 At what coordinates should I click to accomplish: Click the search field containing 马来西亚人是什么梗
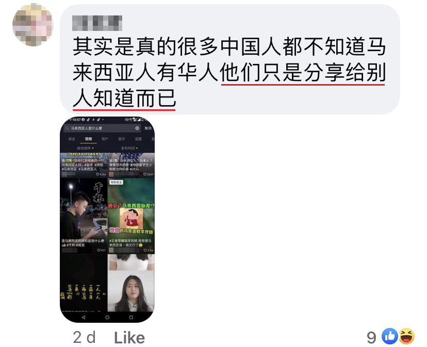click(x=103, y=128)
